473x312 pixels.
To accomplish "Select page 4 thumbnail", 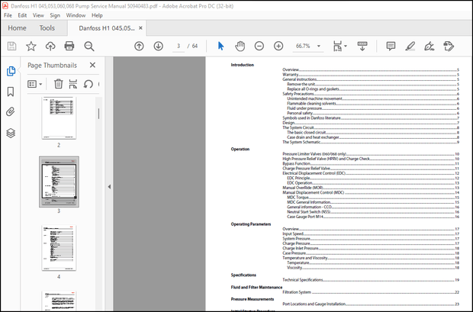I will 59,248.
